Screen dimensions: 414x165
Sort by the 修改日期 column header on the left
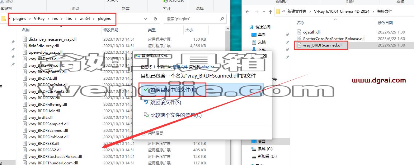[x=111, y=30]
